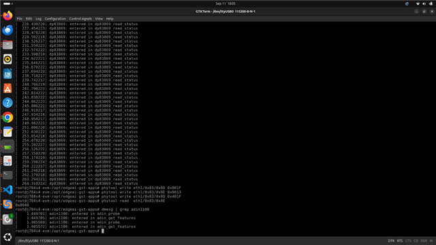Launch Visual Studio Code from dock
Viewport: 436px width, 245px height.
7,190
